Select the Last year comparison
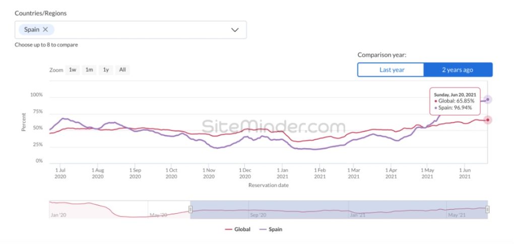Viewport: 516px width, 244px height. pos(392,70)
